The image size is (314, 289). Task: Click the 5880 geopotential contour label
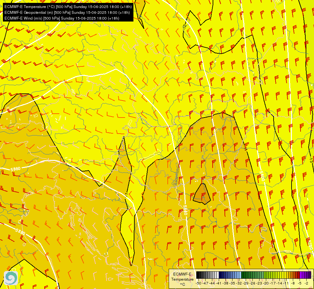[20, 232]
